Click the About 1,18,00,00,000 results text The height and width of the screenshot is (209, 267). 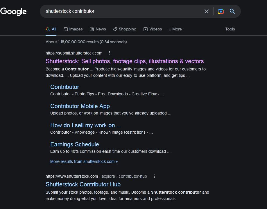point(86,42)
